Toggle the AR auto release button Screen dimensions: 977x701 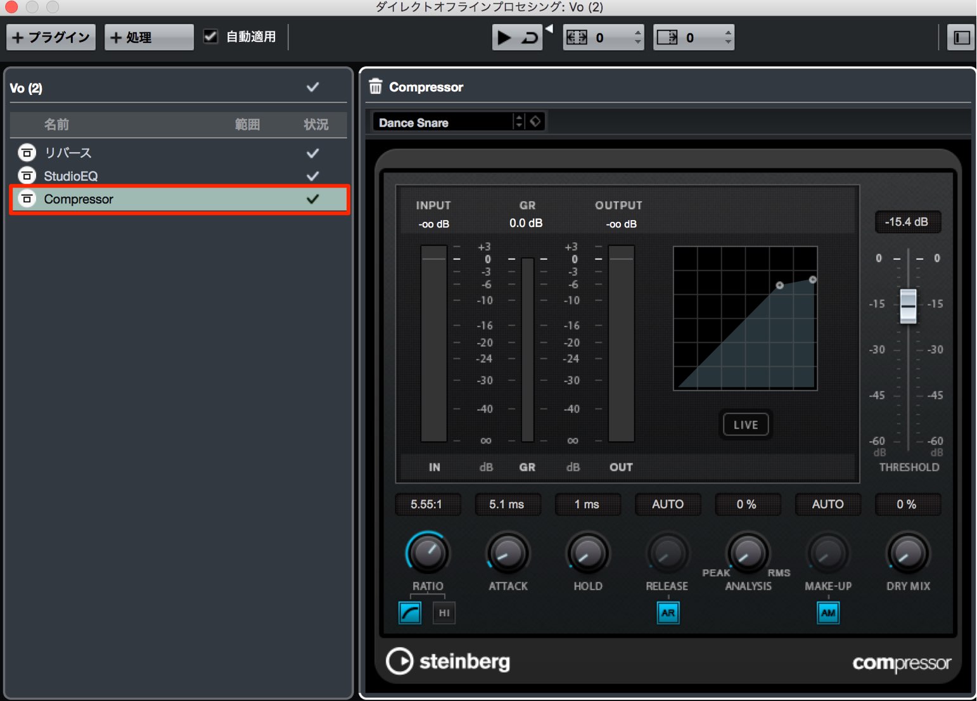click(x=668, y=613)
